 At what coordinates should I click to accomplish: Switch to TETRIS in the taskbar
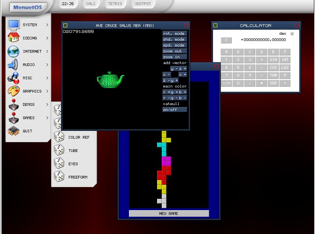click(x=115, y=4)
